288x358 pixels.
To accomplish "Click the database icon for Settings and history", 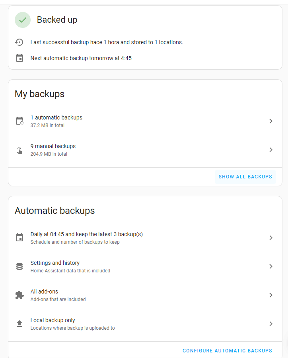I will (x=19, y=266).
